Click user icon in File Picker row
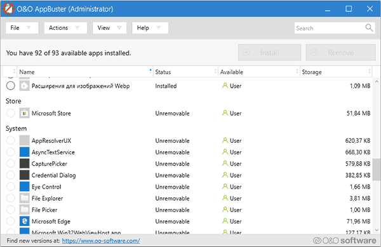This screenshot has width=381, height=247. [x=225, y=210]
